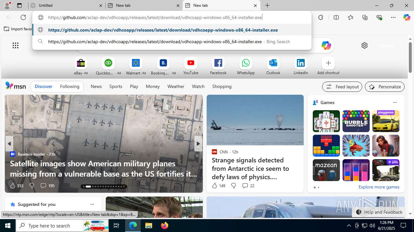Open the News category
Viewport: 414px width, 232px height.
(96, 86)
